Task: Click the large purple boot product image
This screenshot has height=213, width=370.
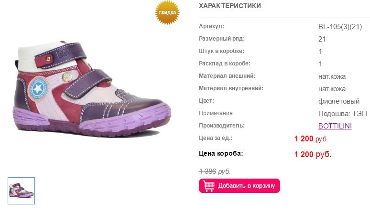Action: point(92,89)
